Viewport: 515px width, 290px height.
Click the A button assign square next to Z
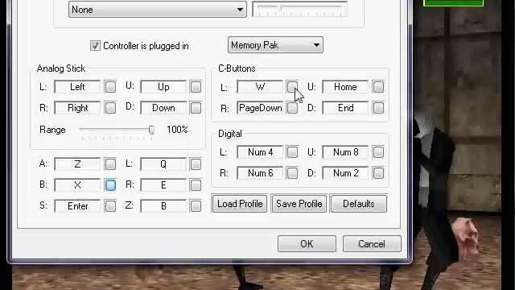point(110,164)
